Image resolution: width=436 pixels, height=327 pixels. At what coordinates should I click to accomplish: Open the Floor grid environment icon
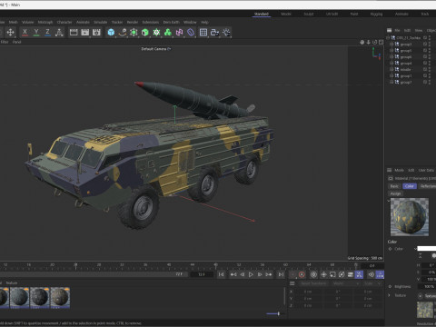click(203, 32)
